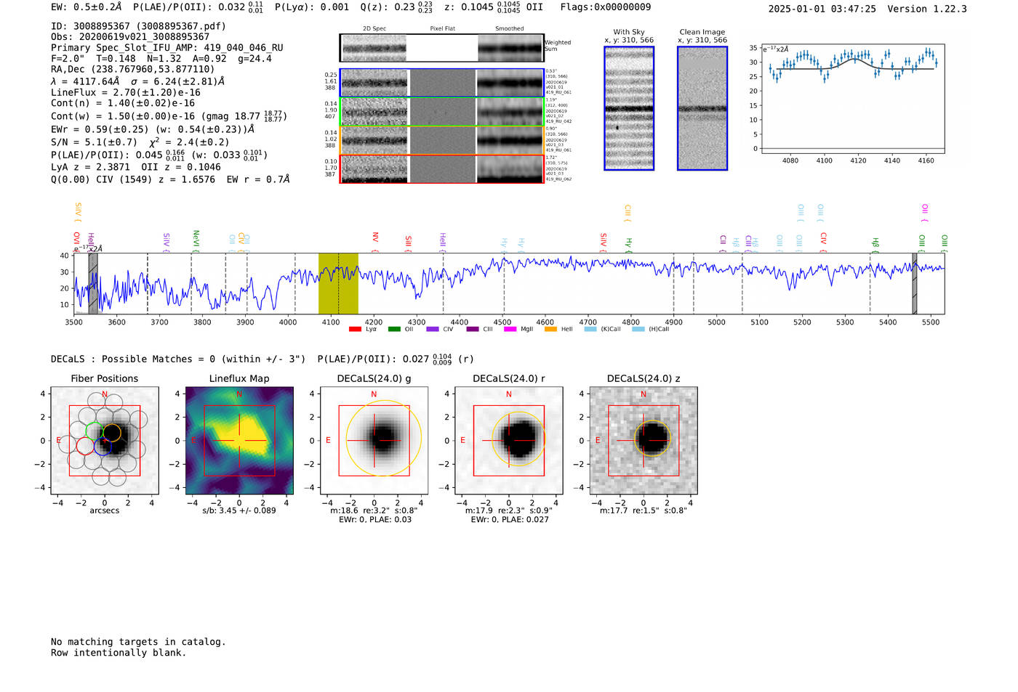Image resolution: width=1018 pixels, height=692 pixels.
Task: Click the orange fiber circle in Fiber Positions
Action: 112,433
